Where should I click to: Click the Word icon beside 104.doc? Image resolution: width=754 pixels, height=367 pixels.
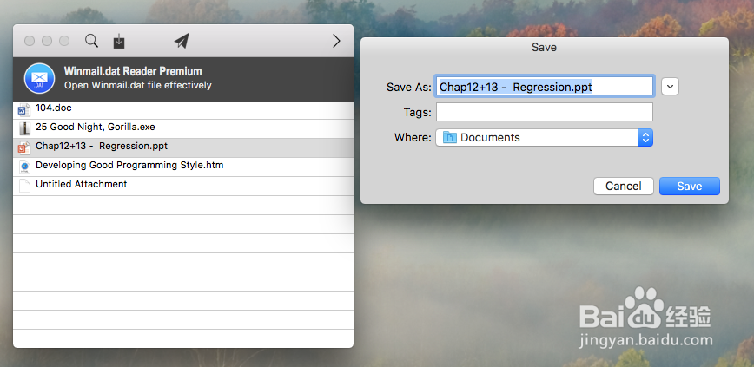(23, 109)
